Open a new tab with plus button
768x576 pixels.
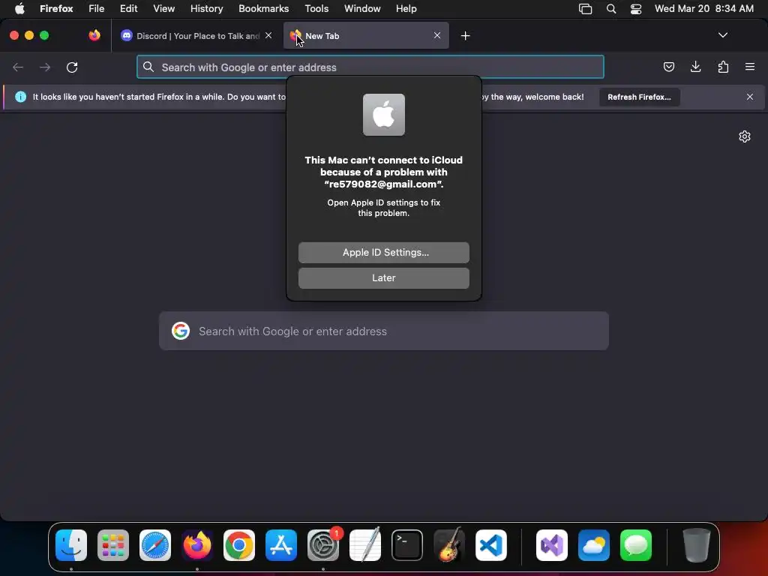click(x=465, y=36)
